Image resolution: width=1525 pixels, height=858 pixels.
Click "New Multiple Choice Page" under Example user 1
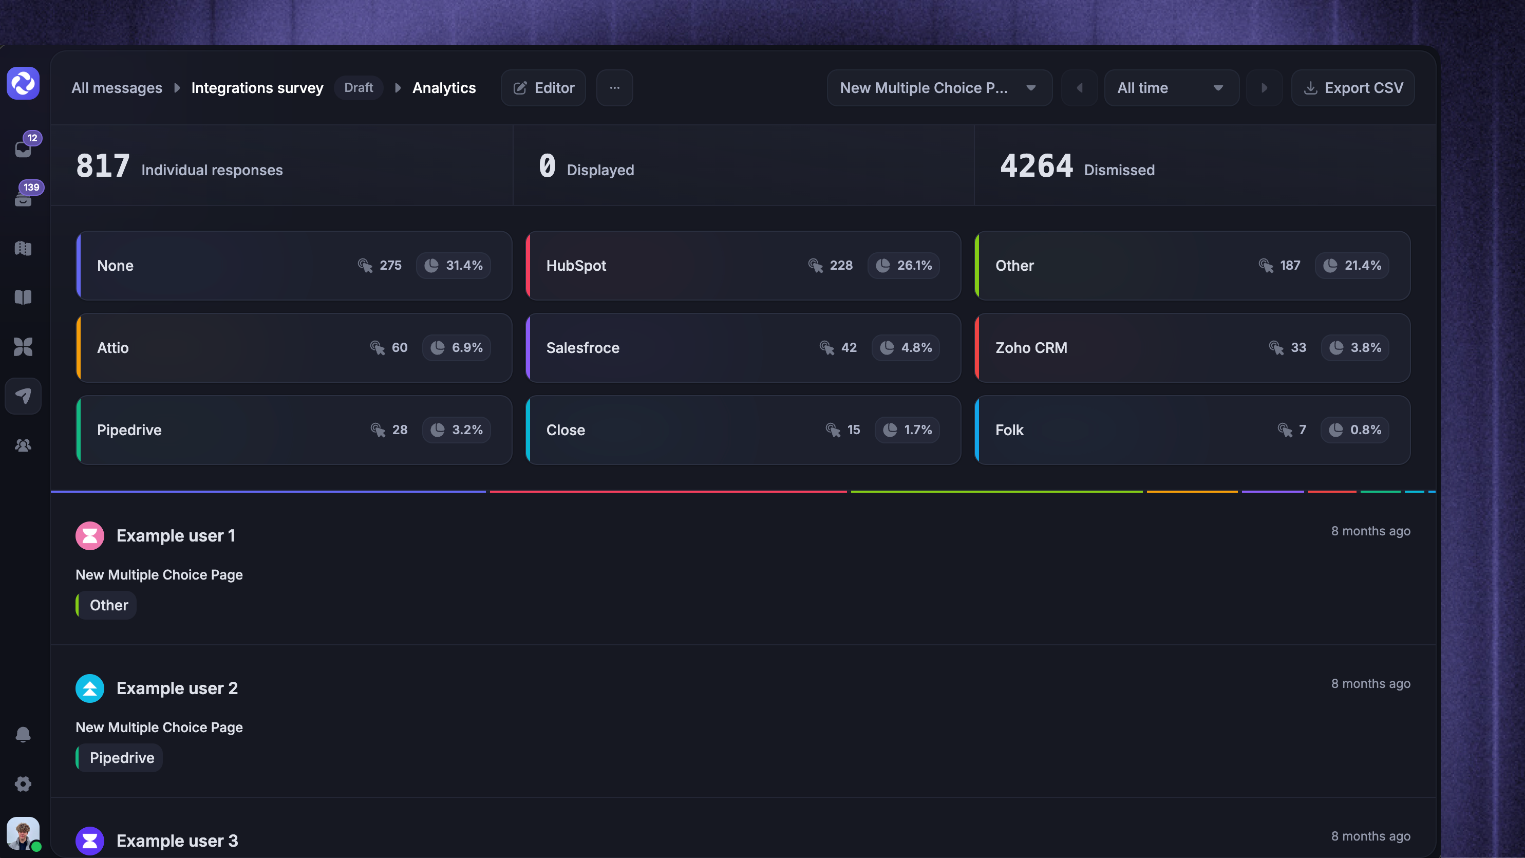(x=159, y=575)
